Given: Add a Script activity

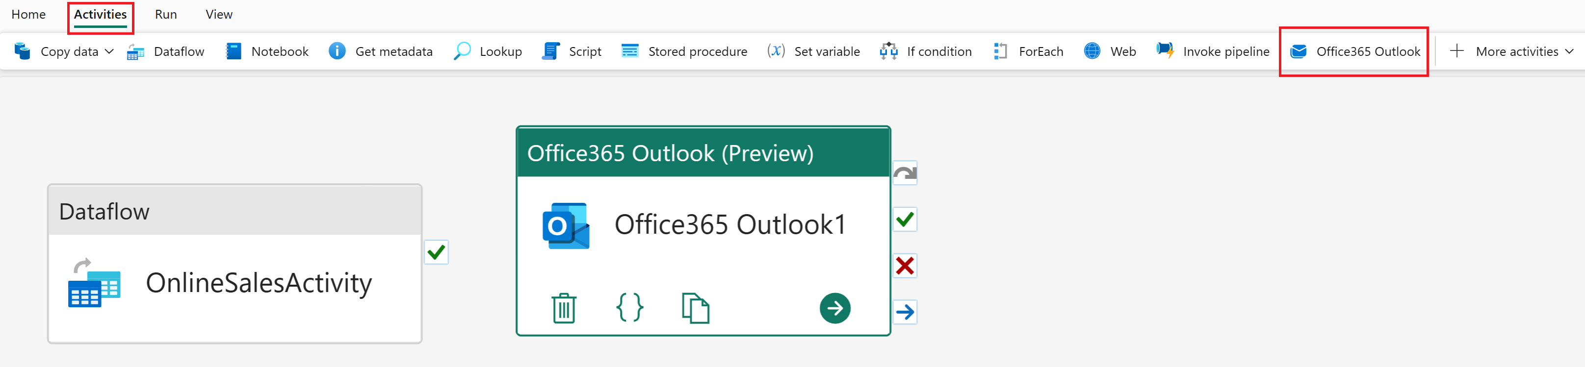Looking at the screenshot, I should click(x=572, y=51).
